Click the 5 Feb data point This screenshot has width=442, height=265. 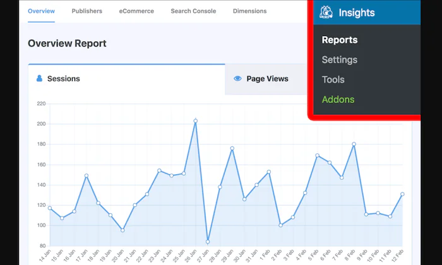(318, 155)
